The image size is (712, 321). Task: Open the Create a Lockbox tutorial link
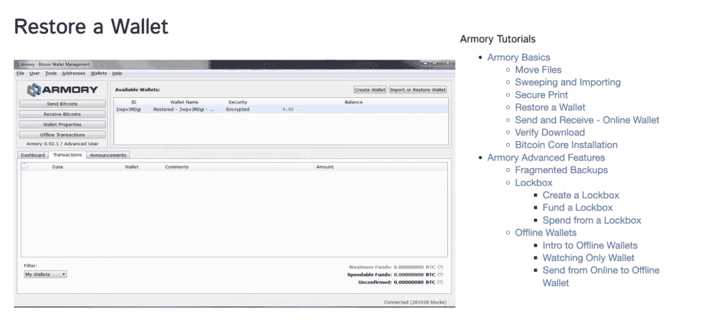pyautogui.click(x=581, y=195)
